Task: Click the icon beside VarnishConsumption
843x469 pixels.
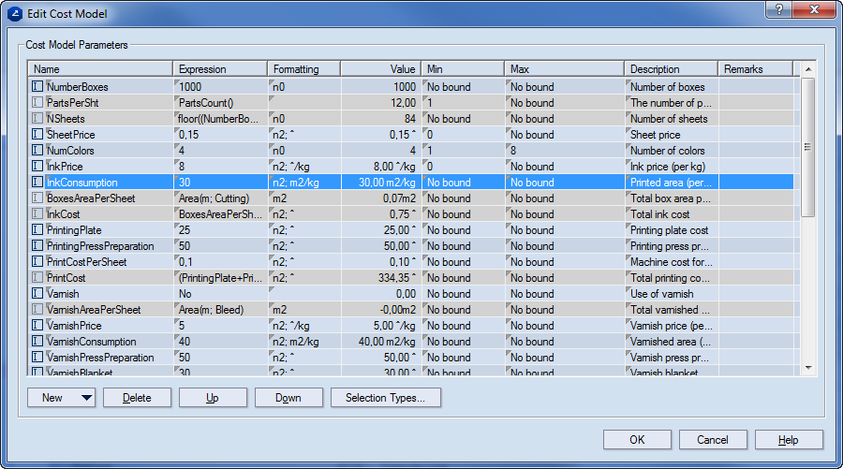Action: 37,342
